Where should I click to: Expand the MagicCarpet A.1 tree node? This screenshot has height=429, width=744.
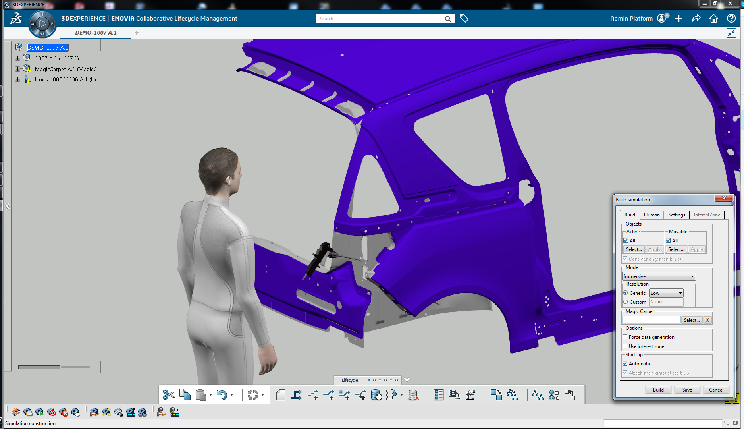(17, 69)
